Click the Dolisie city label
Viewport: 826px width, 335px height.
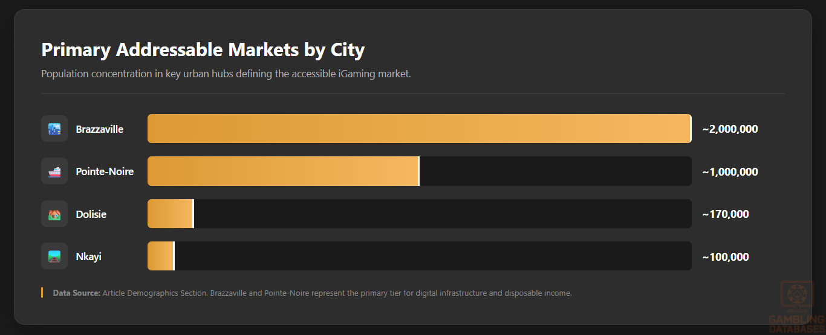(91, 214)
